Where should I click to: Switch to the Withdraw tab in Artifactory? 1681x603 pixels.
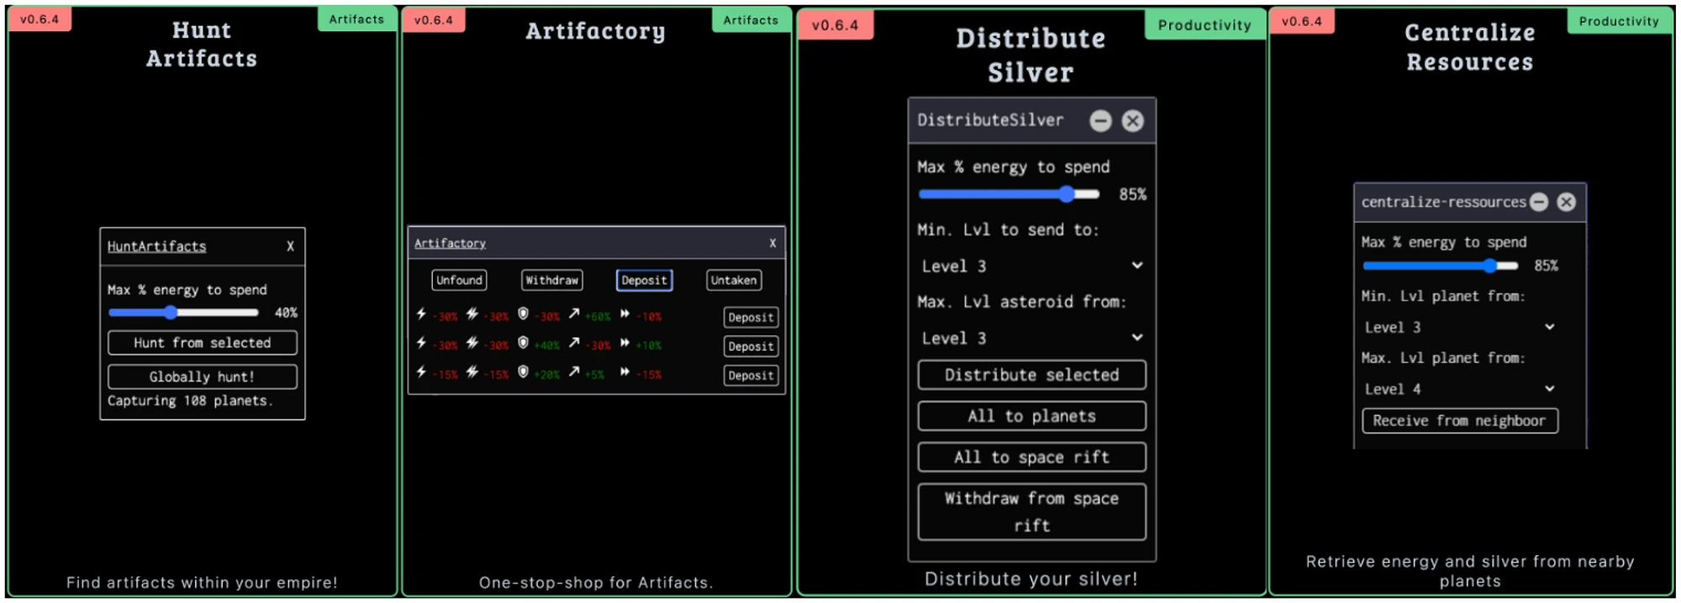click(552, 281)
